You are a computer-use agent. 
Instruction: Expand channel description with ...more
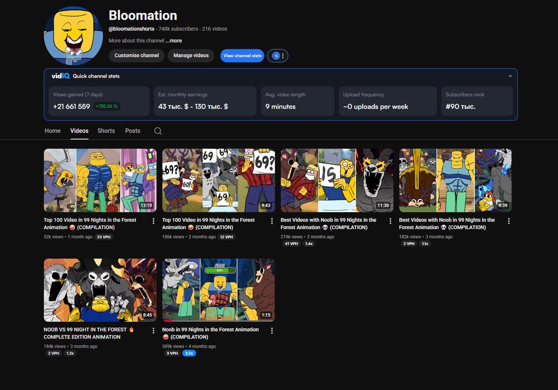(173, 41)
